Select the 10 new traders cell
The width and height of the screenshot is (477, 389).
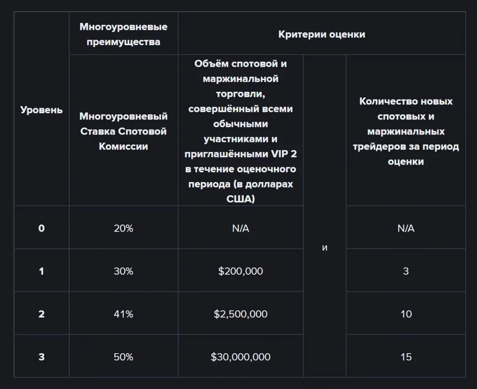pyautogui.click(x=405, y=314)
